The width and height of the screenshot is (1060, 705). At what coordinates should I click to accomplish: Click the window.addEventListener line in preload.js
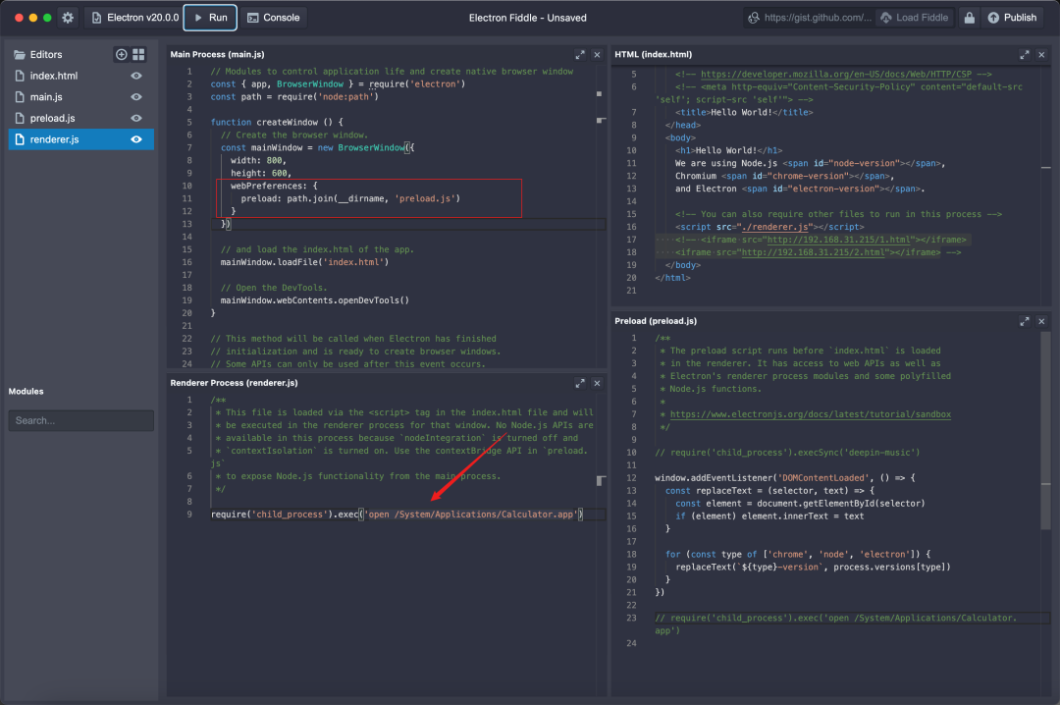[785, 477]
